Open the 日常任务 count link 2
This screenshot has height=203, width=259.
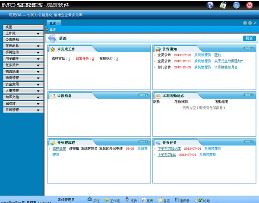coord(93,59)
